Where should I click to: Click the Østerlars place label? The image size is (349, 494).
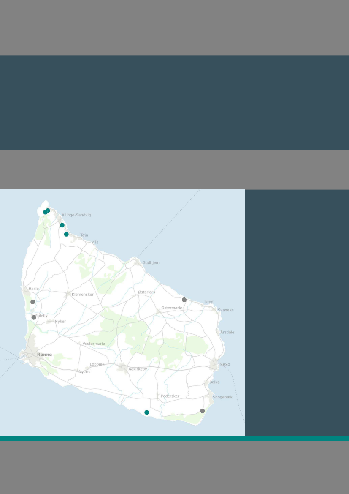tap(146, 292)
